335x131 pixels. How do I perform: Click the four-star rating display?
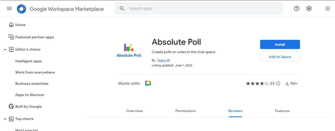pos(257,83)
